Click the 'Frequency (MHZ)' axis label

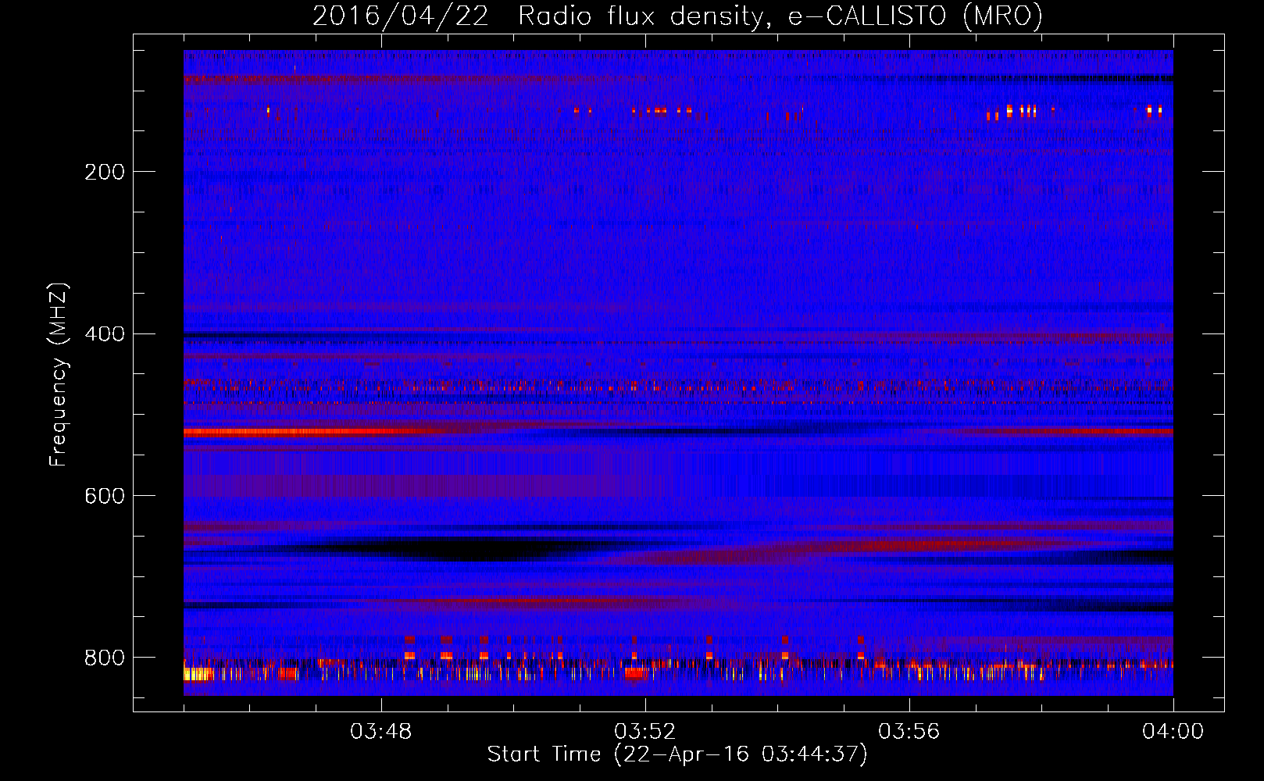(59, 375)
